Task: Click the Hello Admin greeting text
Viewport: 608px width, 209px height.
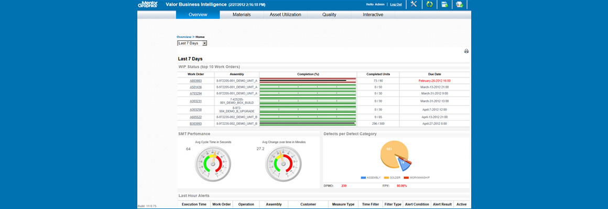Action: tap(375, 4)
